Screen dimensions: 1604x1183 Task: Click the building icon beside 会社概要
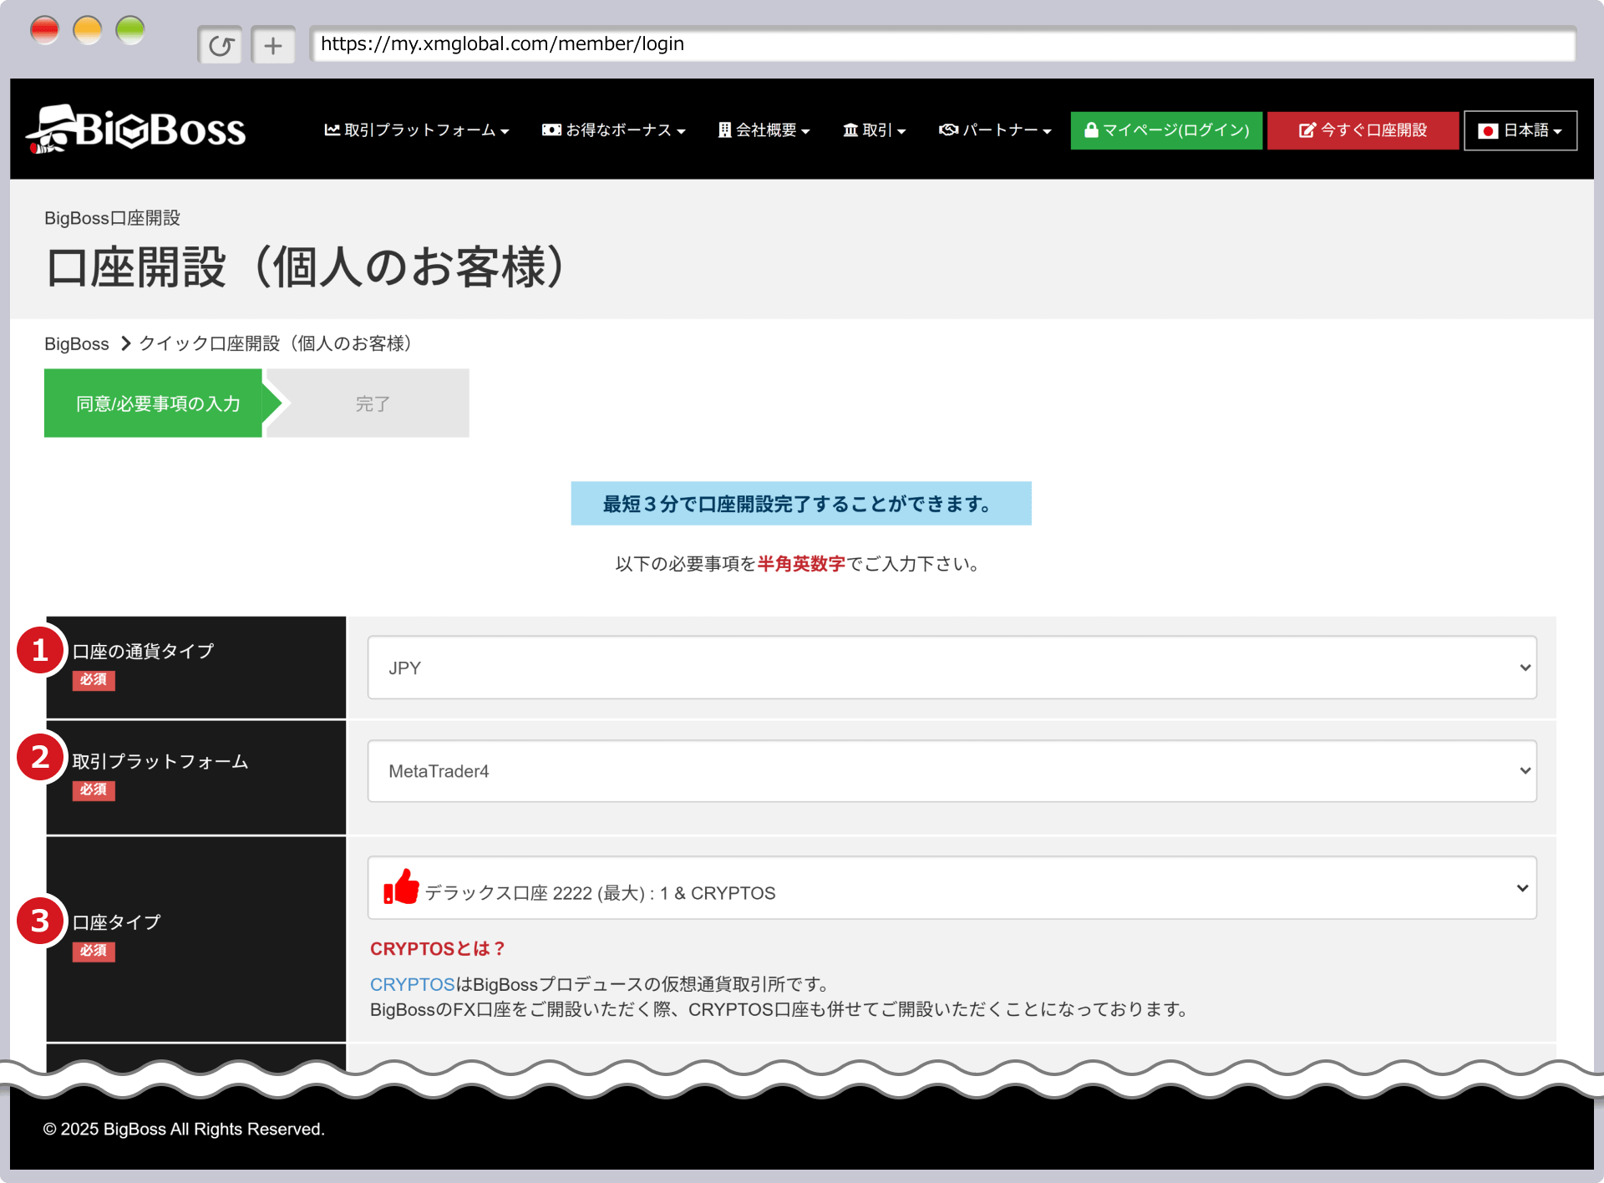pyautogui.click(x=724, y=129)
